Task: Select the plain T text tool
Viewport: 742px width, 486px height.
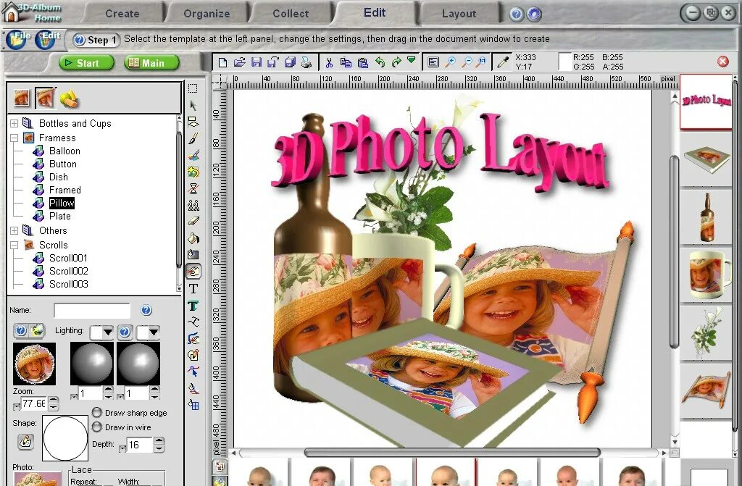Action: (193, 288)
